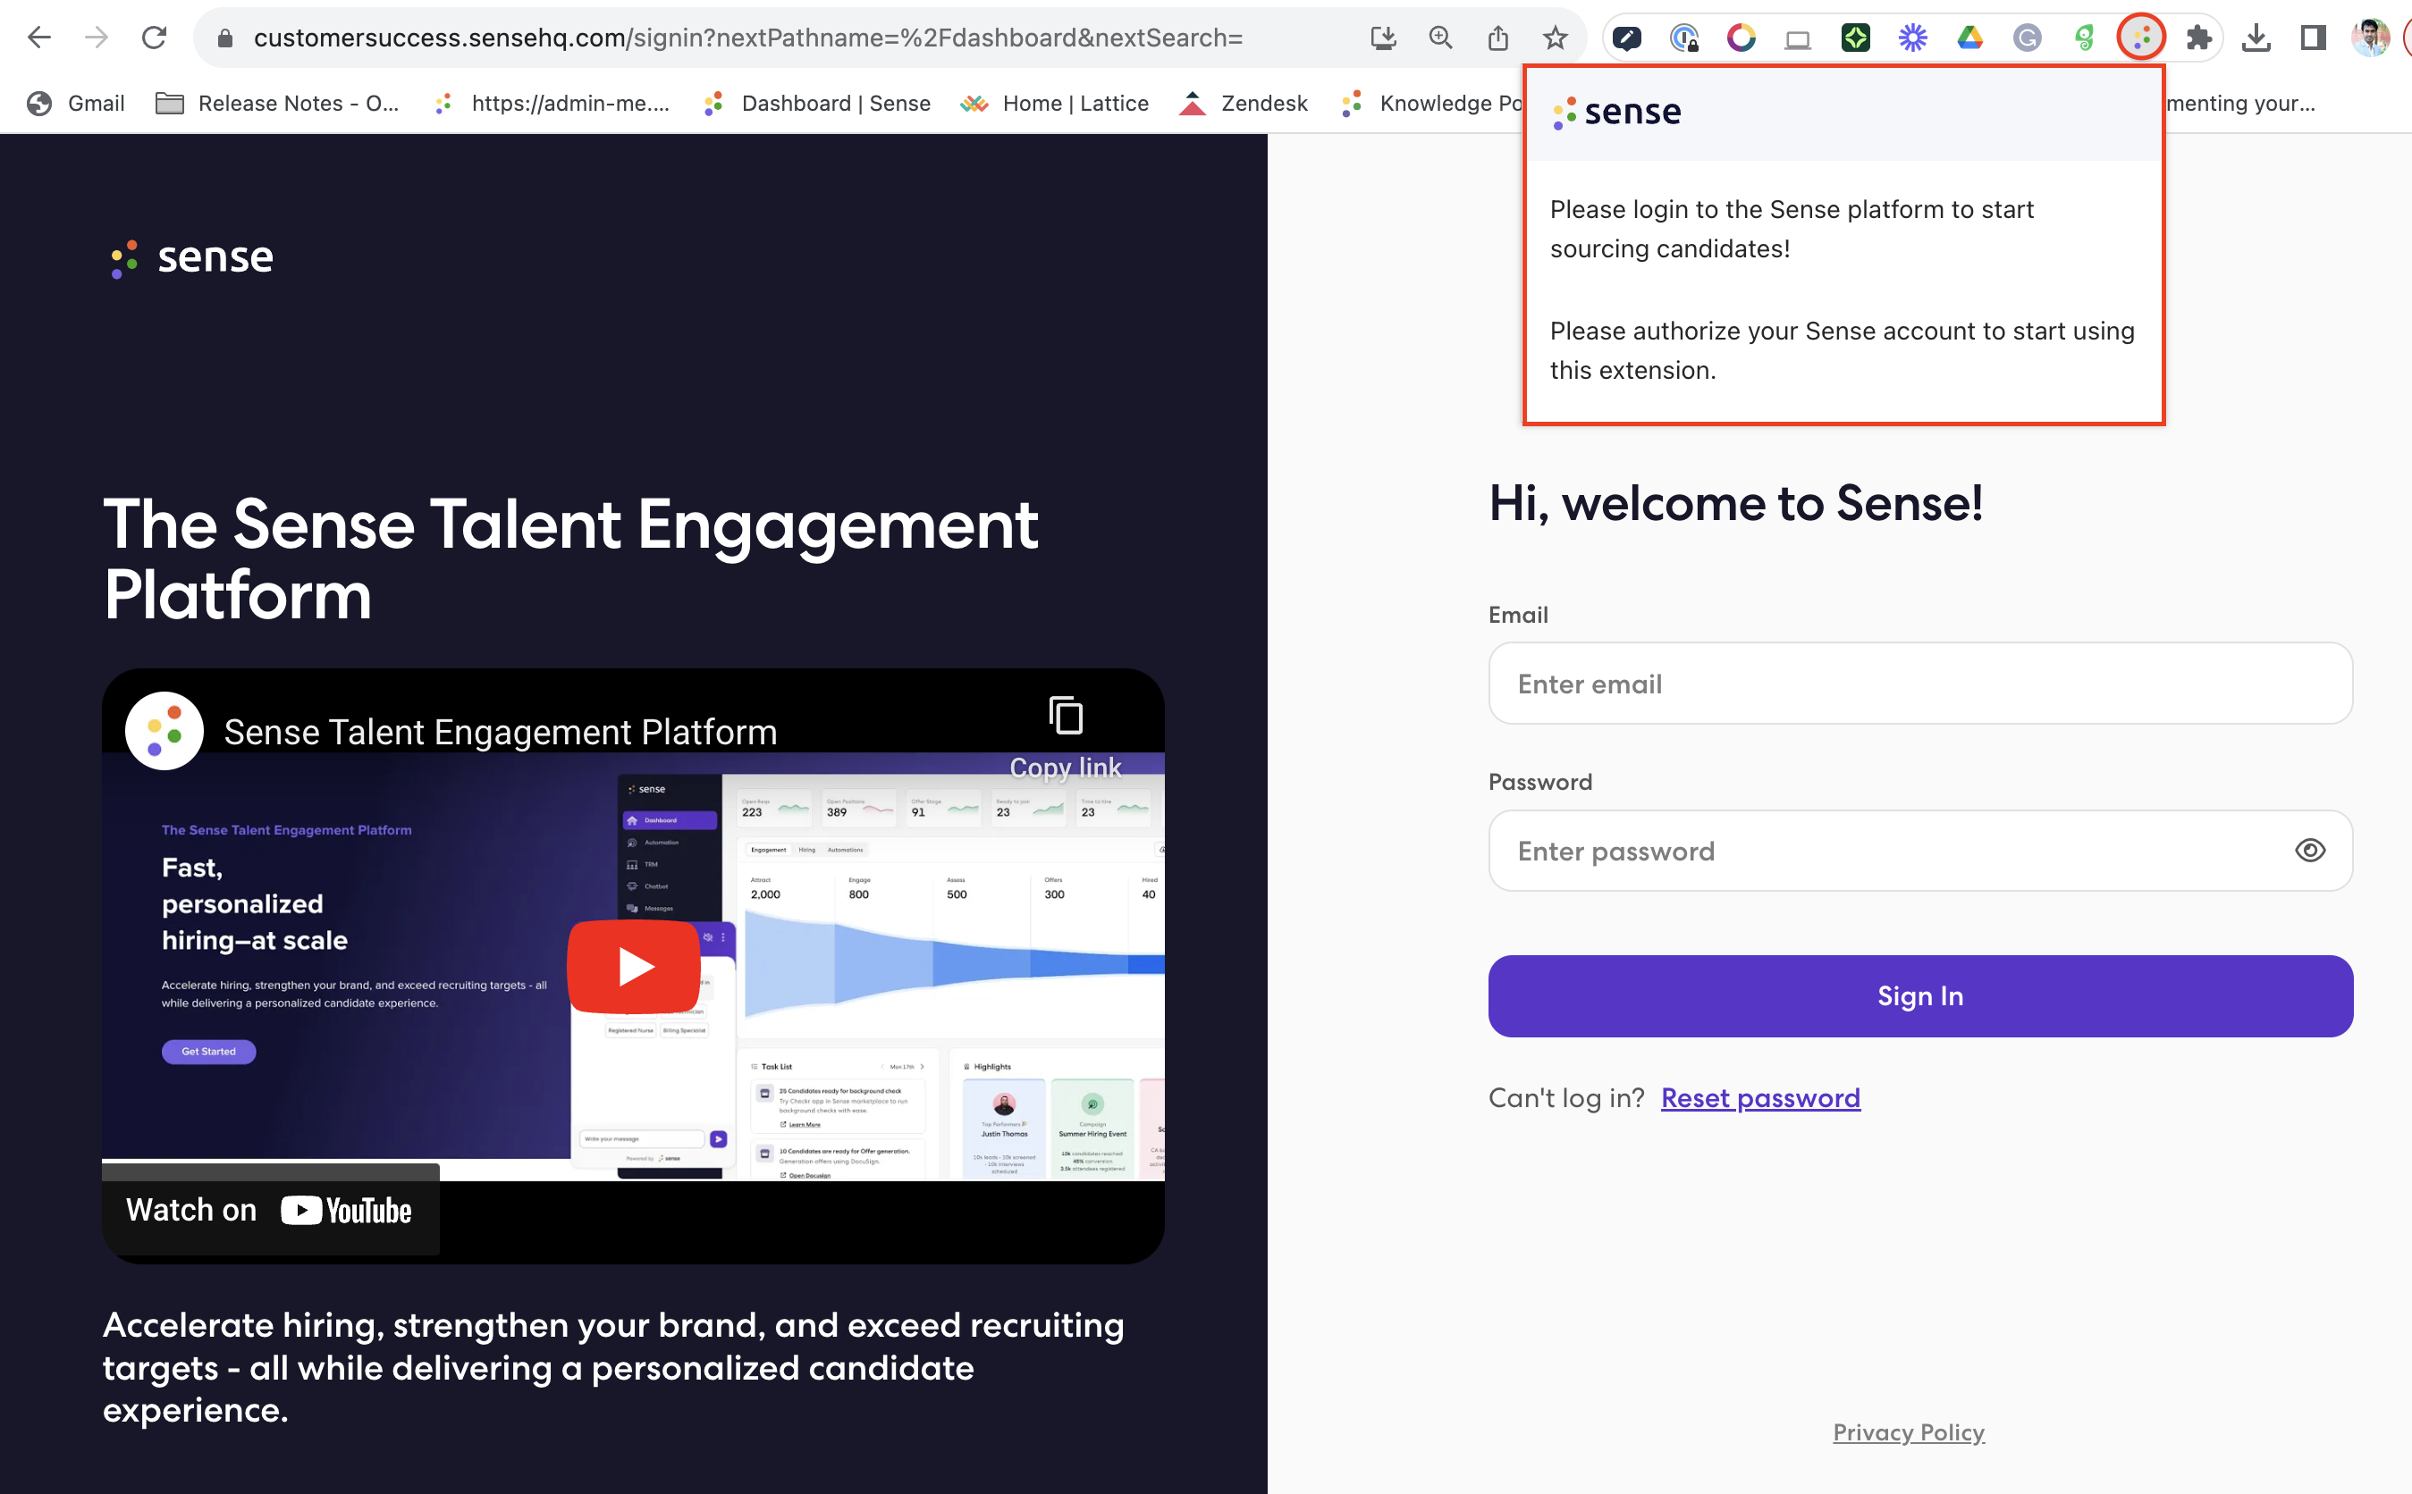
Task: Open the grey Grammarly extension
Action: point(2028,38)
